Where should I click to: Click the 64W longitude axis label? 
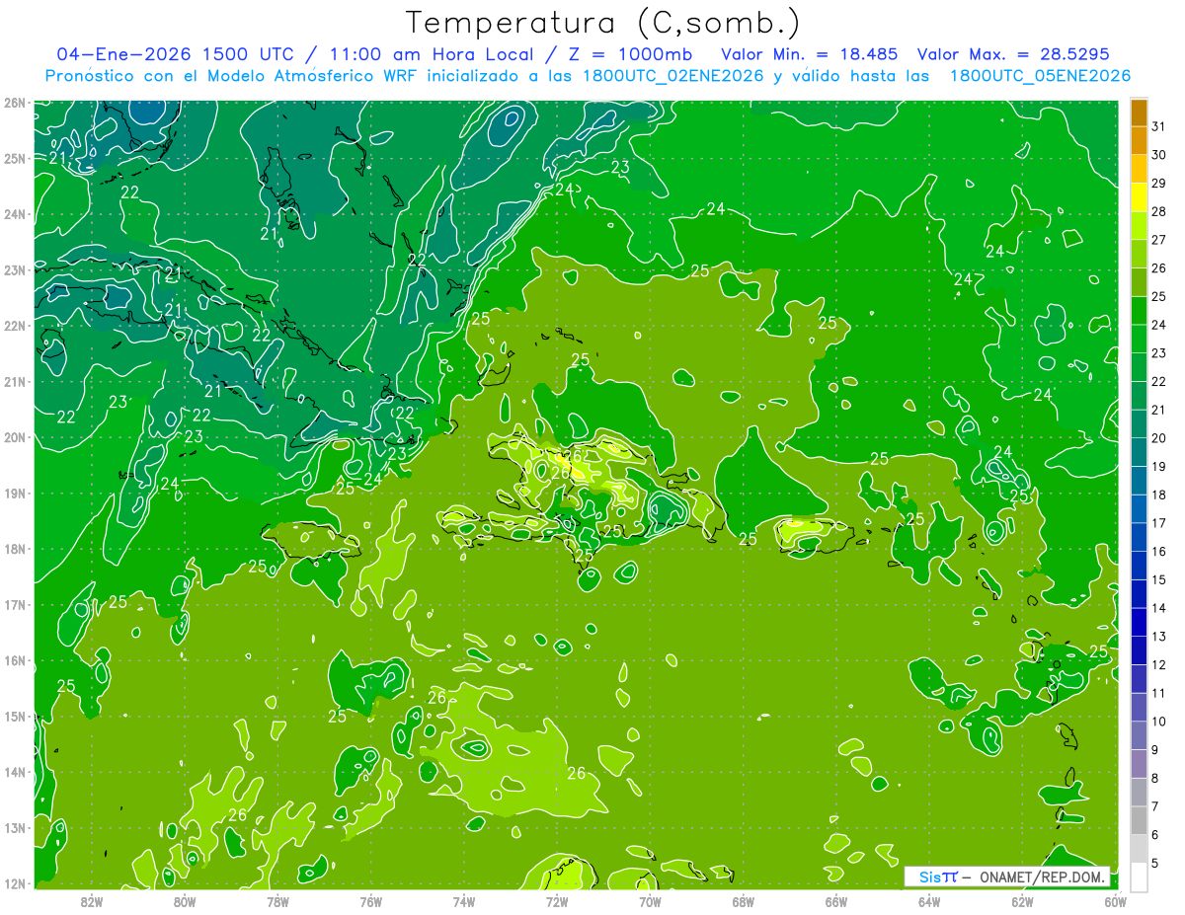(x=929, y=902)
